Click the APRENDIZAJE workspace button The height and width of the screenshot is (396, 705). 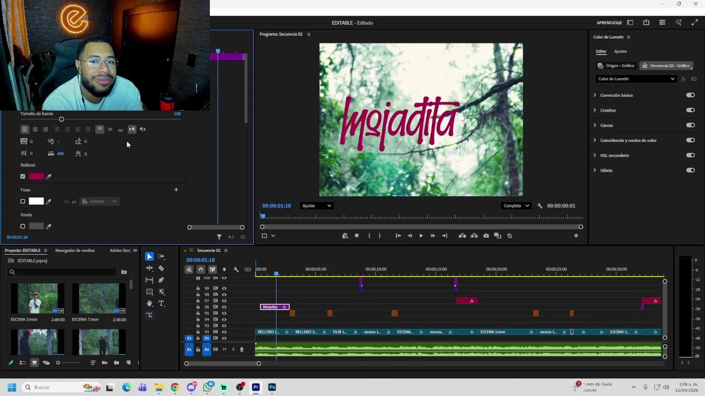tap(609, 23)
